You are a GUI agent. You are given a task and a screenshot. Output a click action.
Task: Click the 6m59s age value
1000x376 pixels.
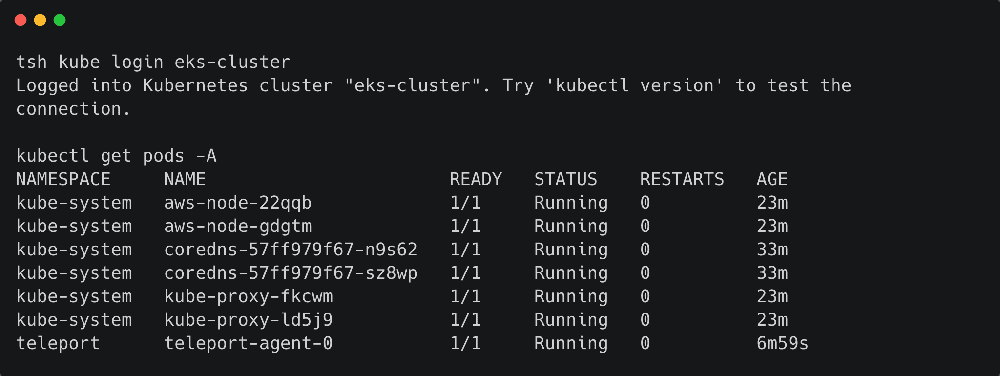pos(782,343)
